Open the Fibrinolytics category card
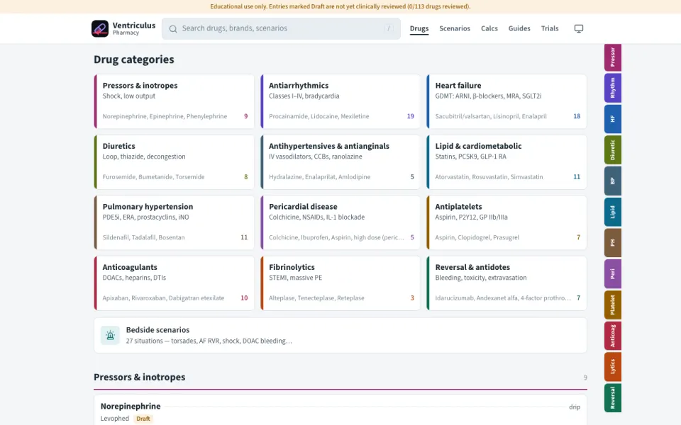The width and height of the screenshot is (681, 425). click(x=340, y=283)
